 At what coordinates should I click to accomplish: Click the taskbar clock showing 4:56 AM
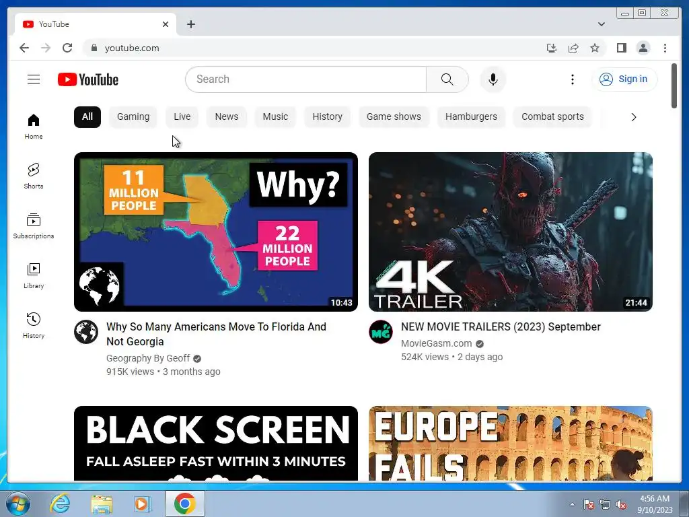click(x=655, y=504)
